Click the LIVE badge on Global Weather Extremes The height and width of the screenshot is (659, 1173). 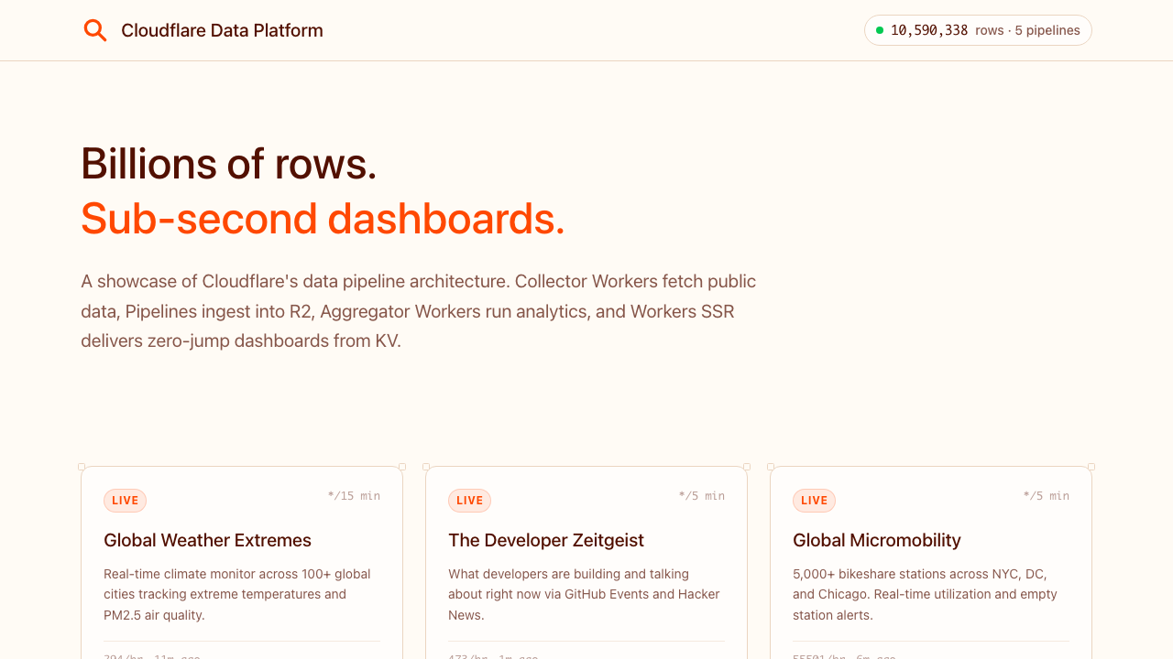point(126,501)
